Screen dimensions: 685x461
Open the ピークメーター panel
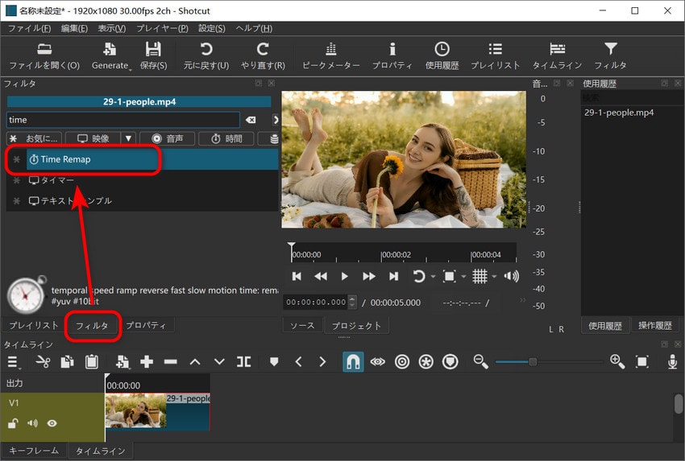tap(331, 56)
